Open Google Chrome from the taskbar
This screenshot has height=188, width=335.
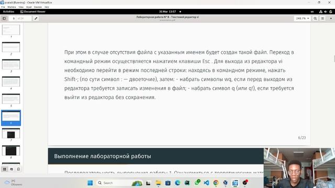(x=216, y=183)
